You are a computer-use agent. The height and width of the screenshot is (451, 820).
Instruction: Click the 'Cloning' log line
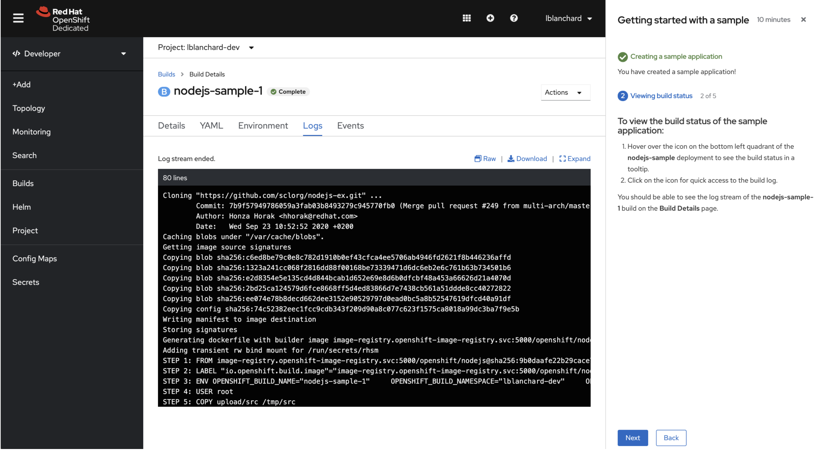pyautogui.click(x=272, y=196)
